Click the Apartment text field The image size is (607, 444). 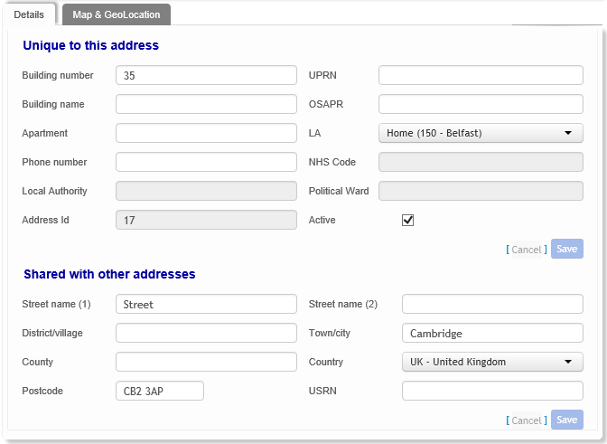[206, 133]
